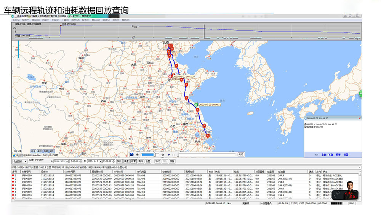Click the map zoom slider handle
The height and width of the screenshot is (215, 381).
pyautogui.click(x=18, y=59)
